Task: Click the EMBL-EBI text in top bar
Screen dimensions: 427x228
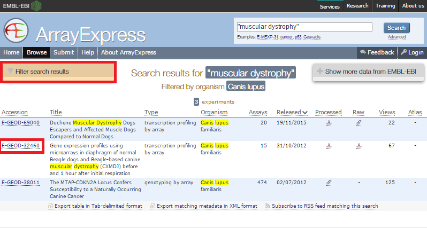Action: coord(16,6)
